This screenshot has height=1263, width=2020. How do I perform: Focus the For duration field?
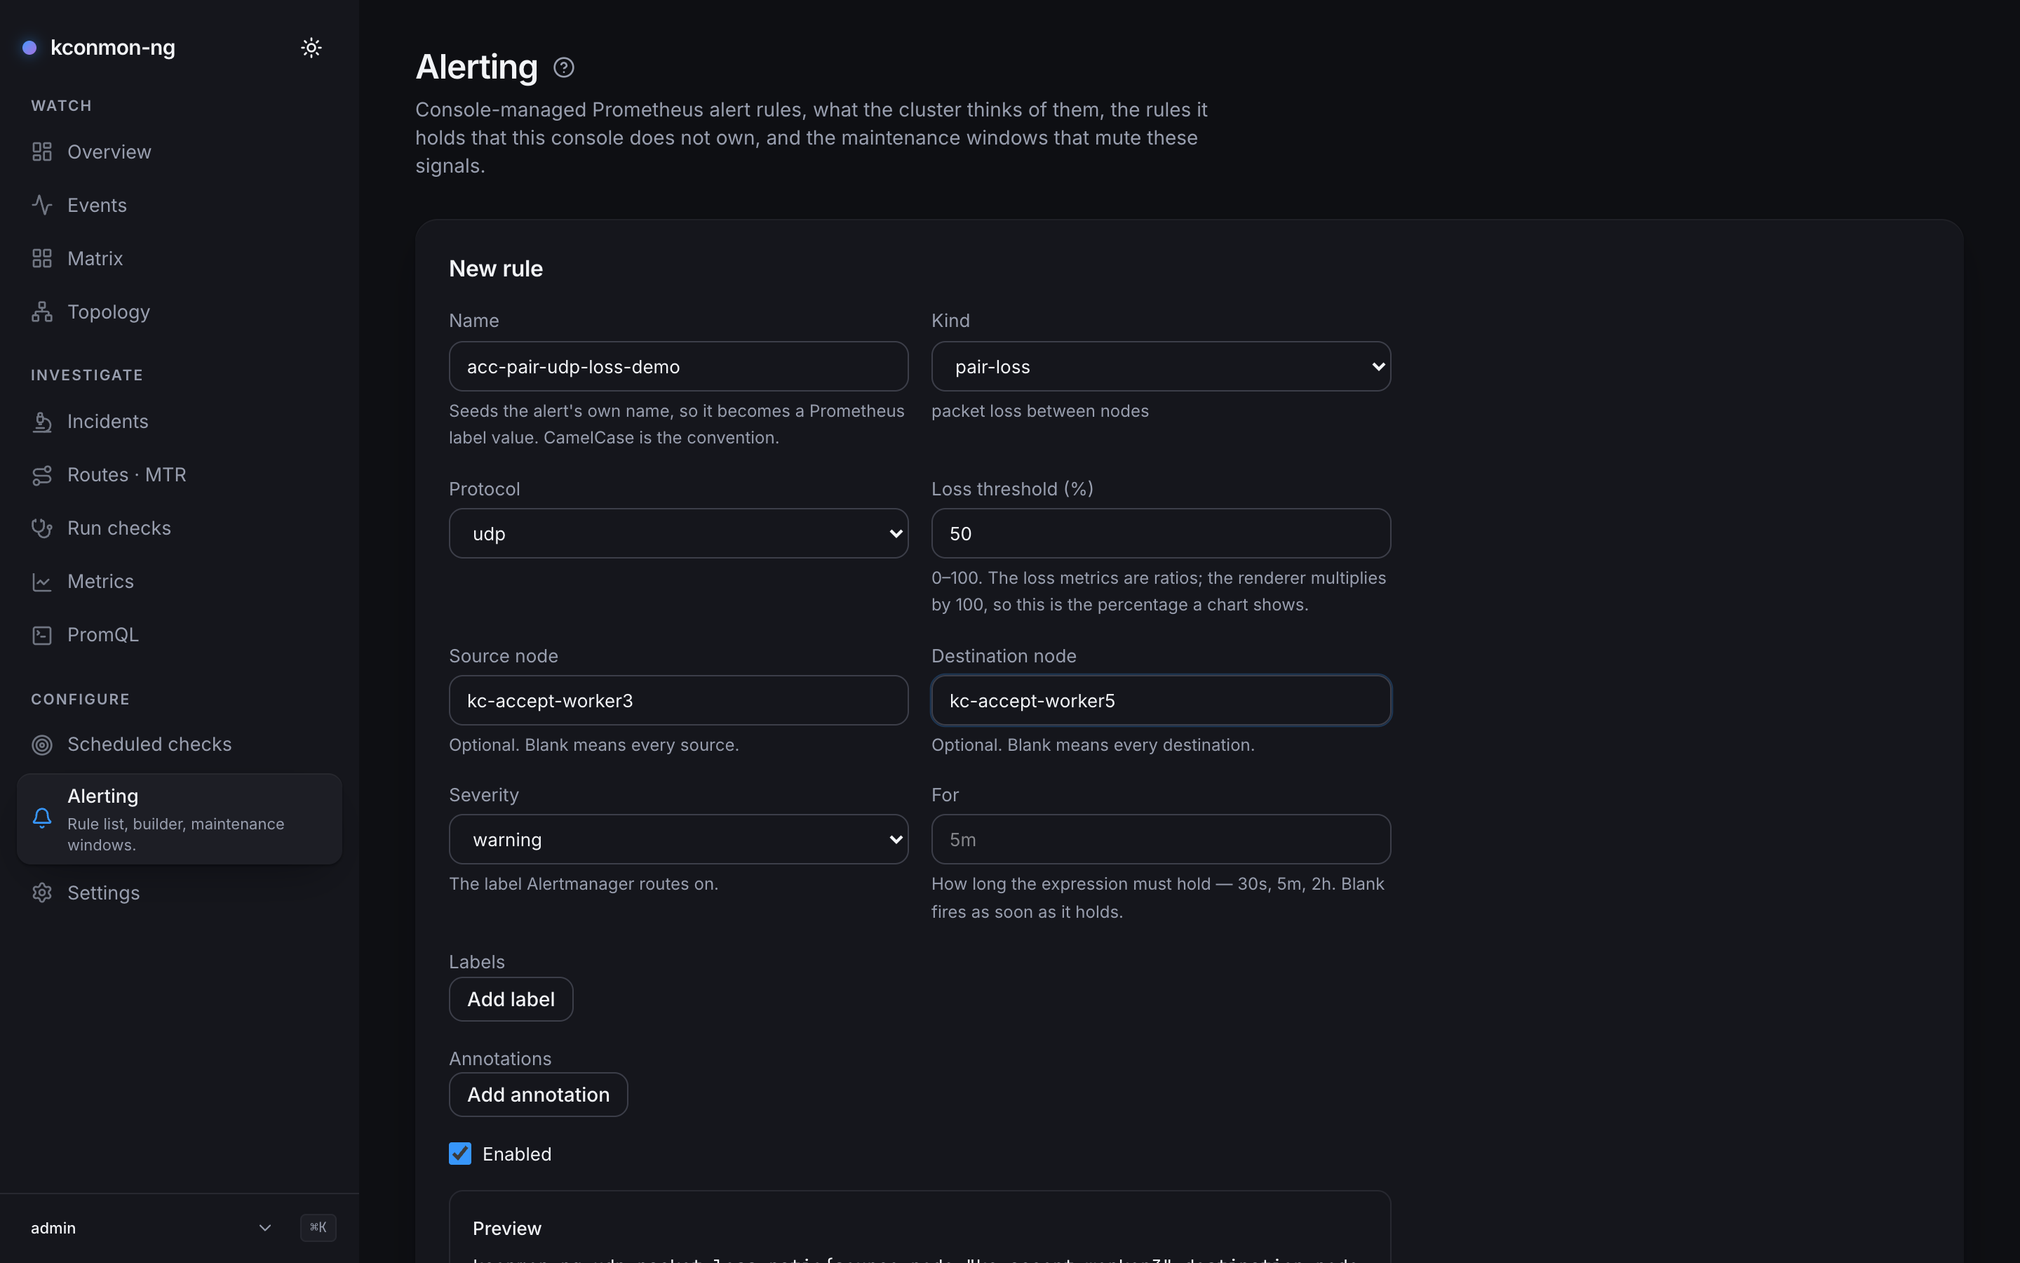pos(1160,839)
